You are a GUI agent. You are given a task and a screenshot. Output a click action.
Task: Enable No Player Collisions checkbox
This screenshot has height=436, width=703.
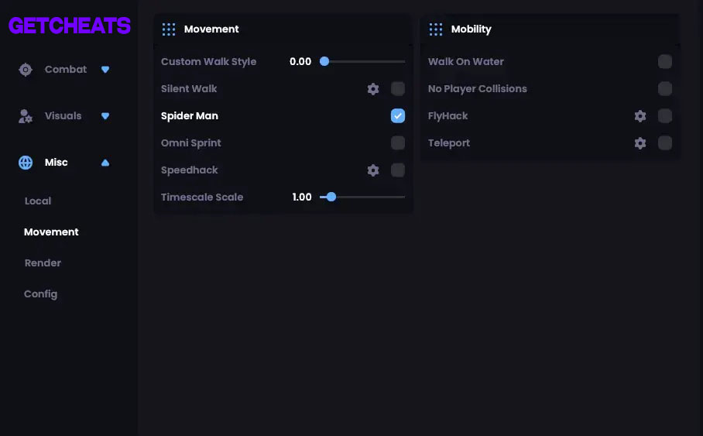(665, 89)
